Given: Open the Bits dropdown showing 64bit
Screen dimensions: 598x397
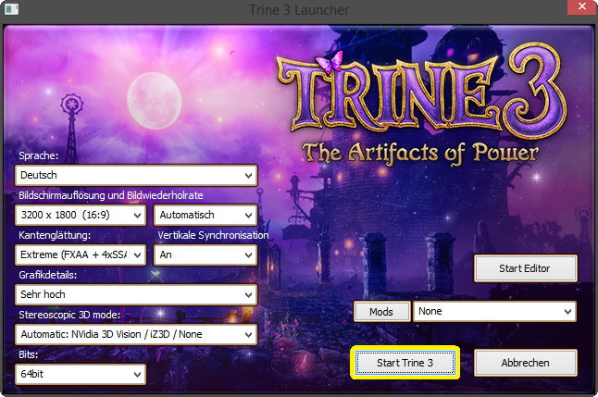Looking at the screenshot, I should (x=81, y=374).
